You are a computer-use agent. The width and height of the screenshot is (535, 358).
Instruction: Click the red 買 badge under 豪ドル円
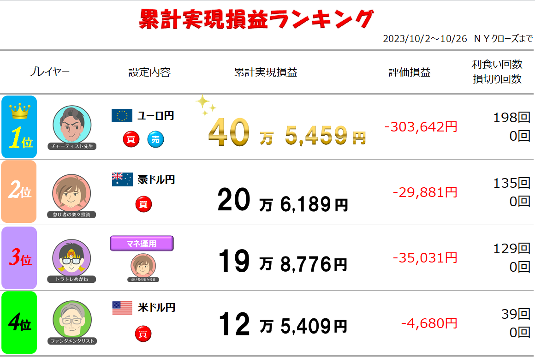143,204
